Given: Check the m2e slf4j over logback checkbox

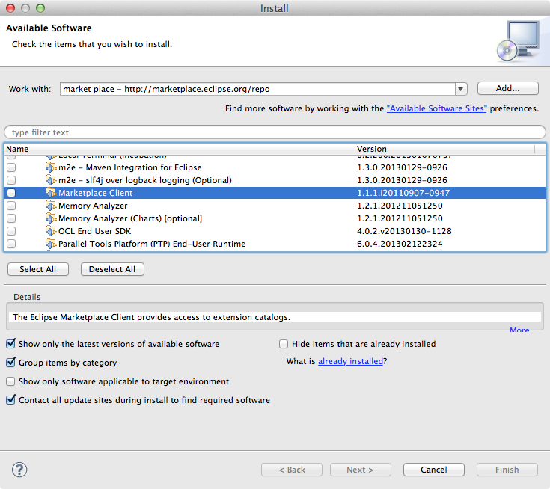Looking at the screenshot, I should click(11, 180).
